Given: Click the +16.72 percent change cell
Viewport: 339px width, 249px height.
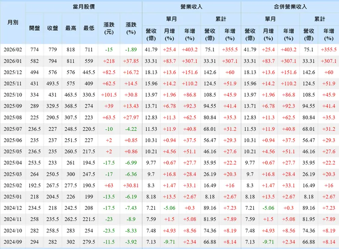Looking at the screenshot, I should 131,72.
